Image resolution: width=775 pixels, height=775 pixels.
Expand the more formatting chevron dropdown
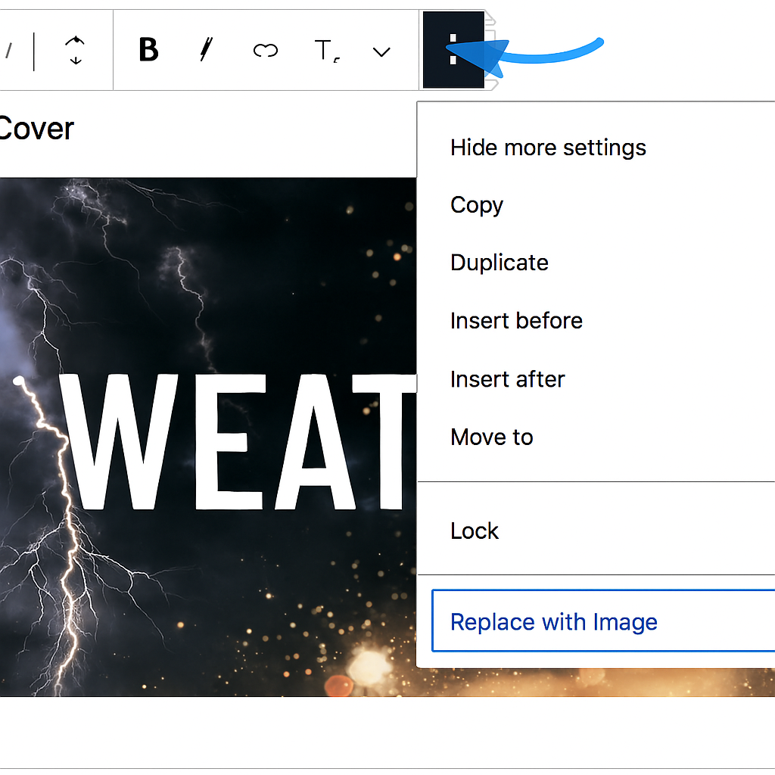pos(382,51)
